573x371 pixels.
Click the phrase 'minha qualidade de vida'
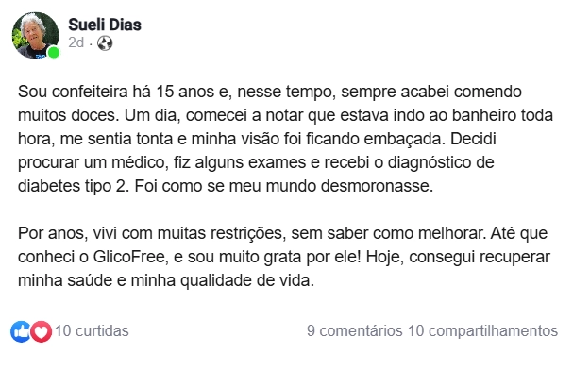coord(222,280)
